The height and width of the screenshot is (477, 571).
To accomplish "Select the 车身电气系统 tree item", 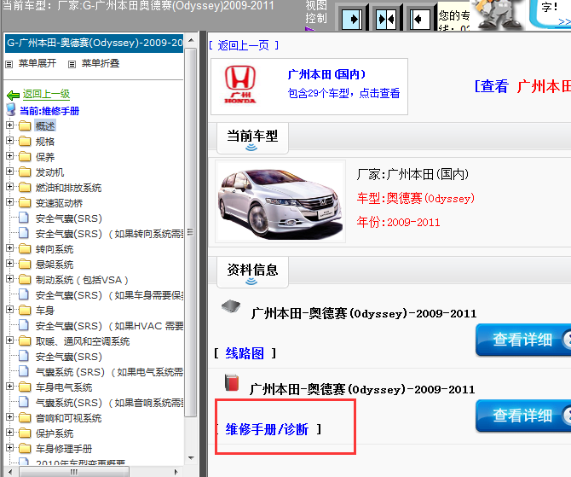I will tap(64, 387).
